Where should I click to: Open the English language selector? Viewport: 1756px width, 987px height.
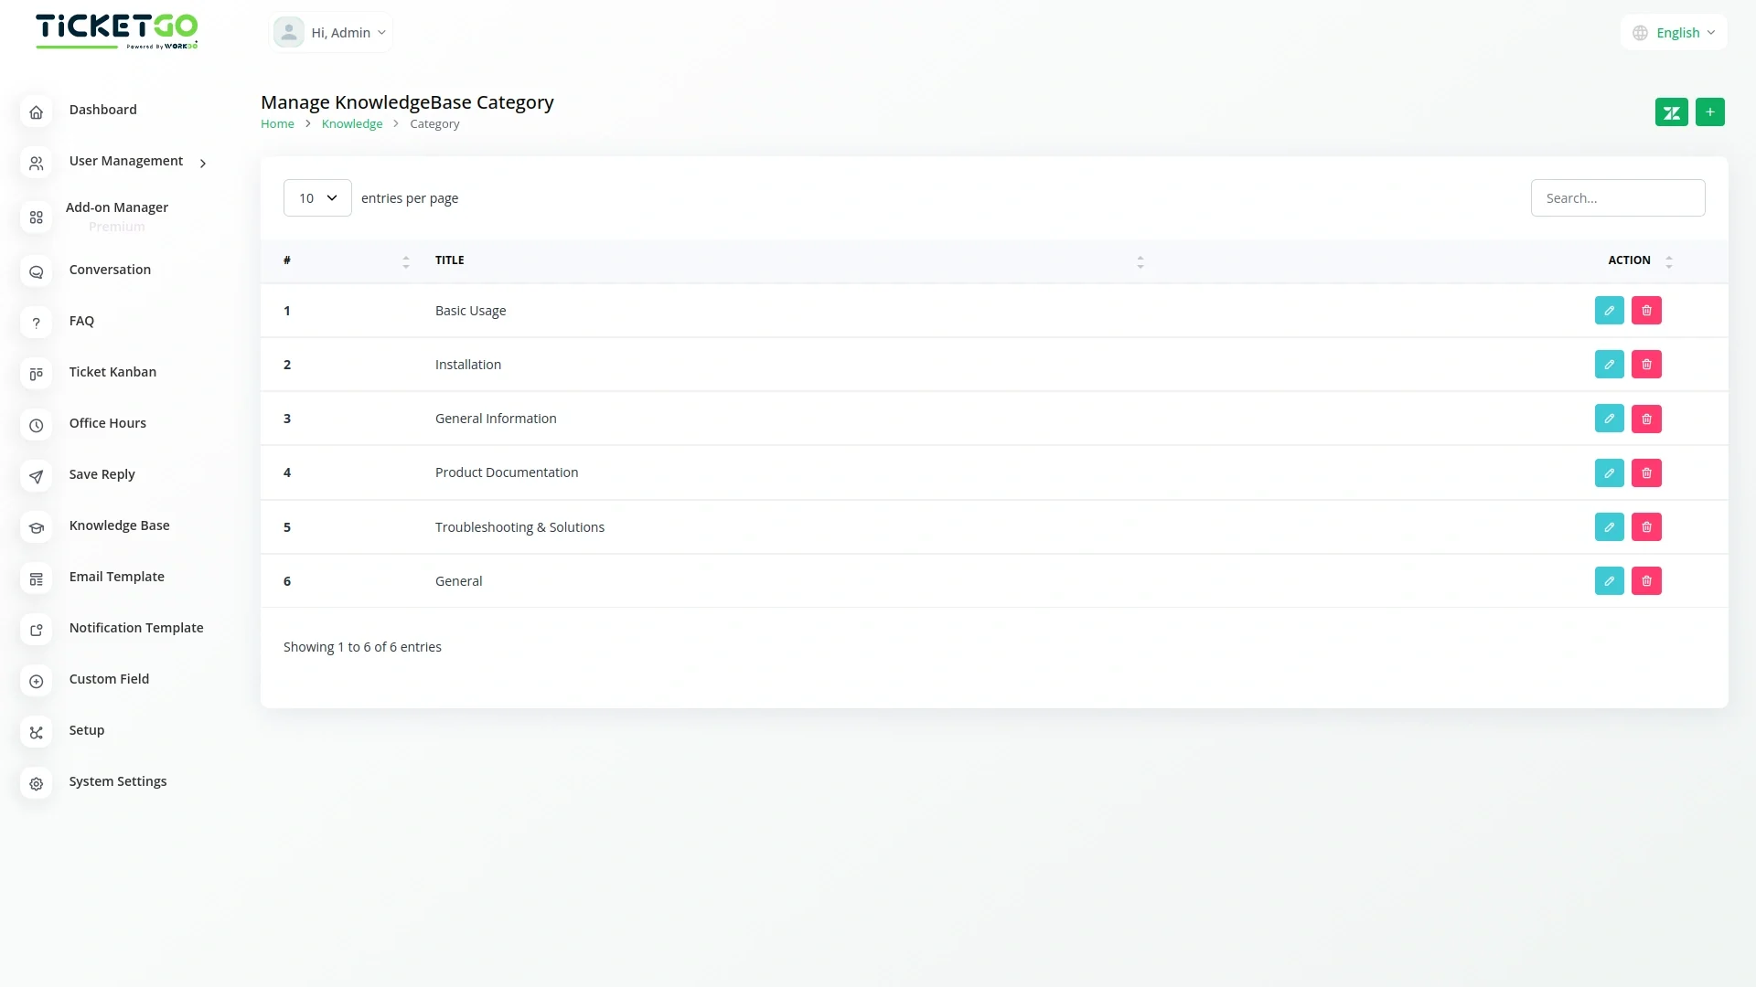pyautogui.click(x=1674, y=33)
